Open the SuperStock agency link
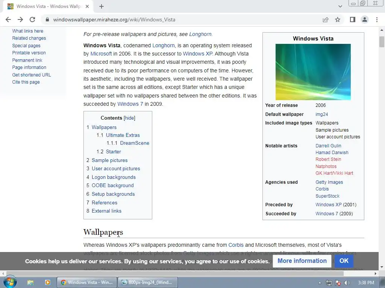The height and width of the screenshot is (288, 385). point(327,196)
